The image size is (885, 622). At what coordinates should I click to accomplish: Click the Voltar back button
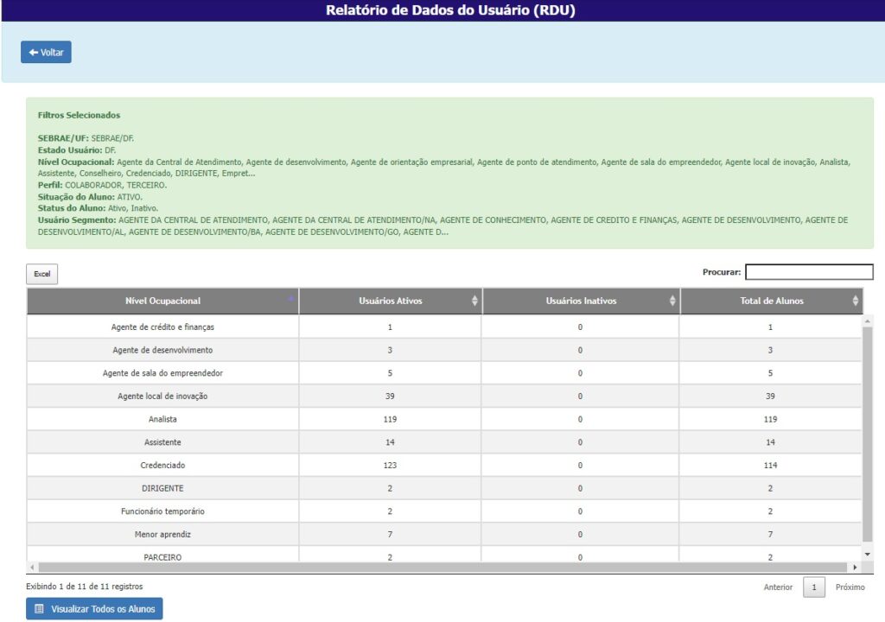click(46, 53)
